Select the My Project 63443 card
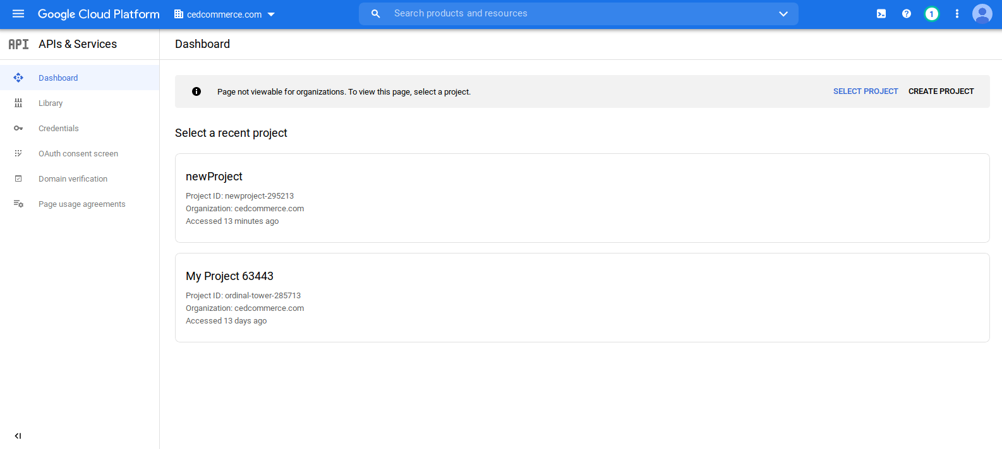The width and height of the screenshot is (1002, 449). [x=582, y=298]
